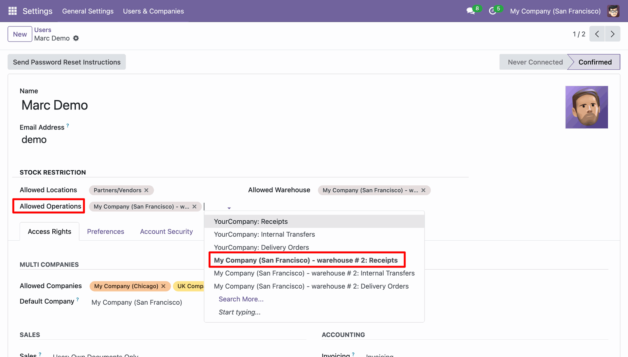The image size is (628, 357).
Task: Remove the Allowed Operations tag
Action: tap(194, 207)
